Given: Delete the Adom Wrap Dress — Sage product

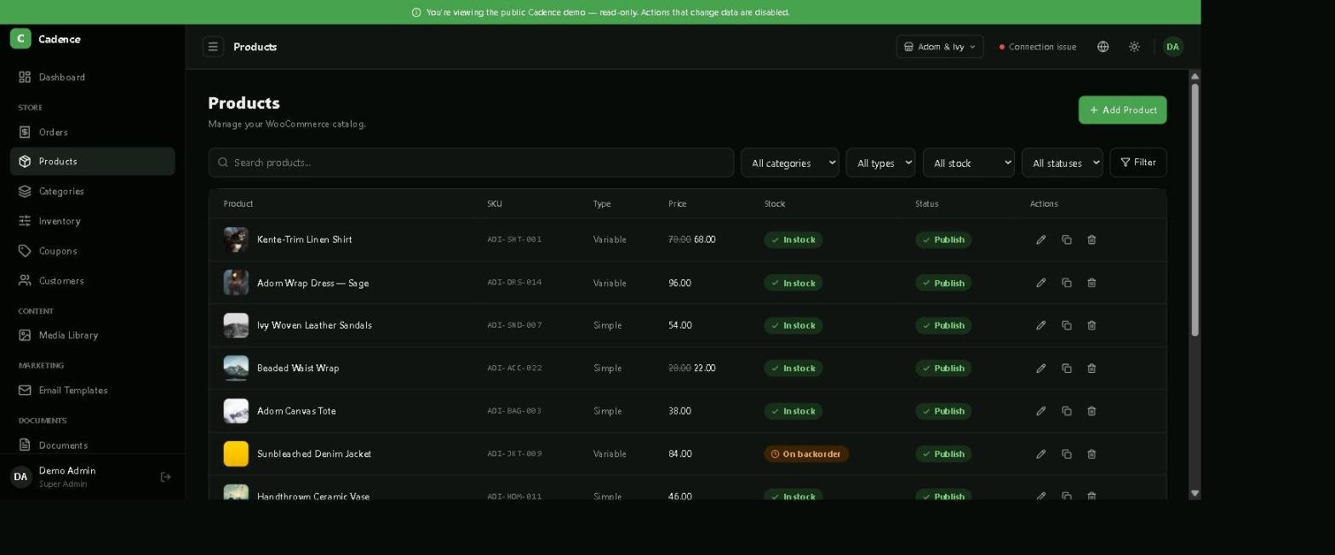Looking at the screenshot, I should pyautogui.click(x=1091, y=283).
